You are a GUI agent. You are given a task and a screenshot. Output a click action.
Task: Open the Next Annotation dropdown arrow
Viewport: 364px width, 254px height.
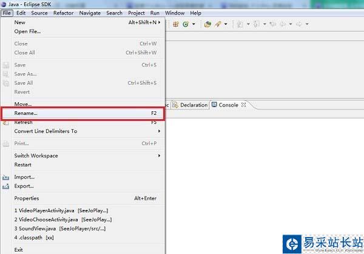[248, 24]
